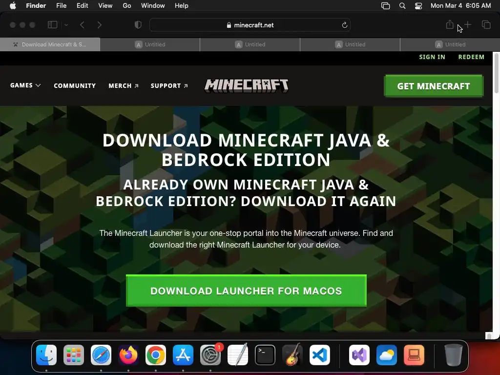Reload the page with the refresh icon
The height and width of the screenshot is (375, 500).
click(344, 25)
